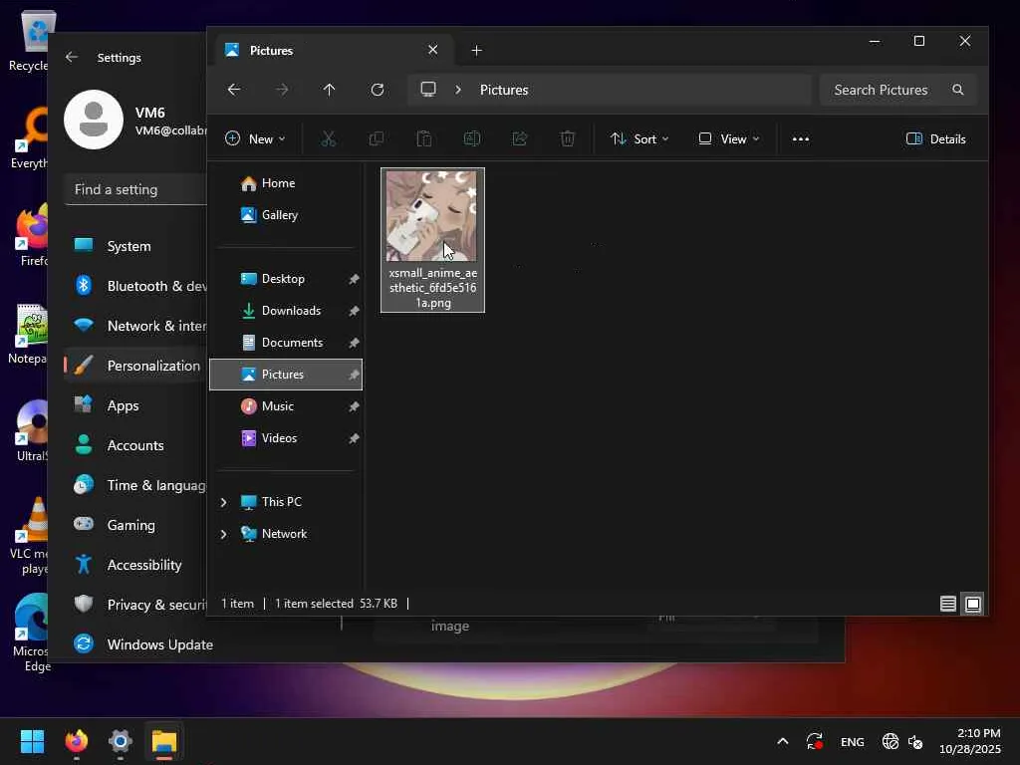Click the New button in toolbar
Screen dimensions: 1020x765
(x=256, y=139)
